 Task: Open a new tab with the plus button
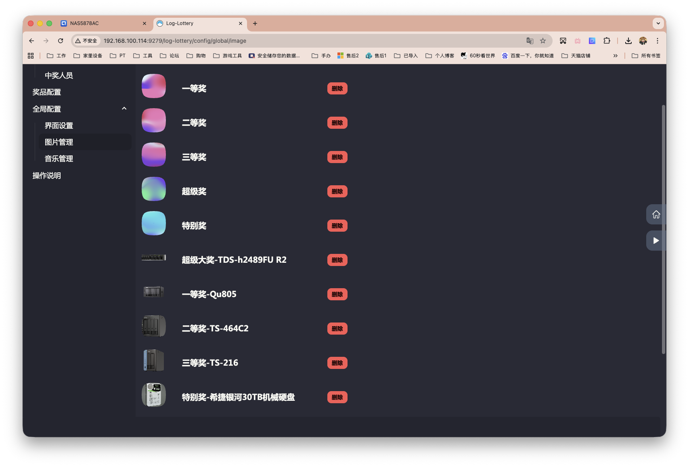[x=255, y=24]
